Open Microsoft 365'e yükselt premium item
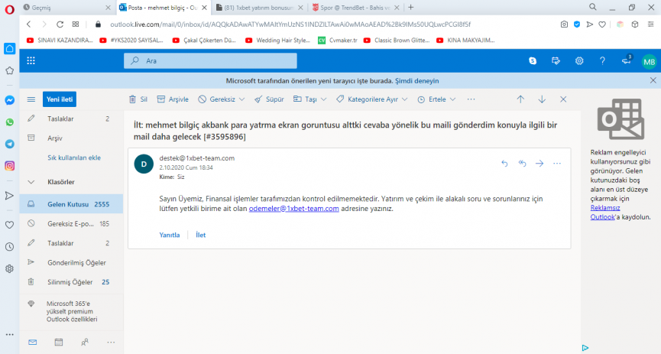Image resolution: width=661 pixels, height=354 pixels. tap(71, 311)
